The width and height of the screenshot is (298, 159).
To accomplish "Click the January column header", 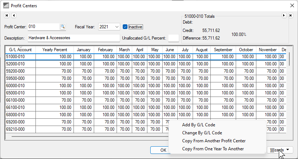I will click(84, 50).
